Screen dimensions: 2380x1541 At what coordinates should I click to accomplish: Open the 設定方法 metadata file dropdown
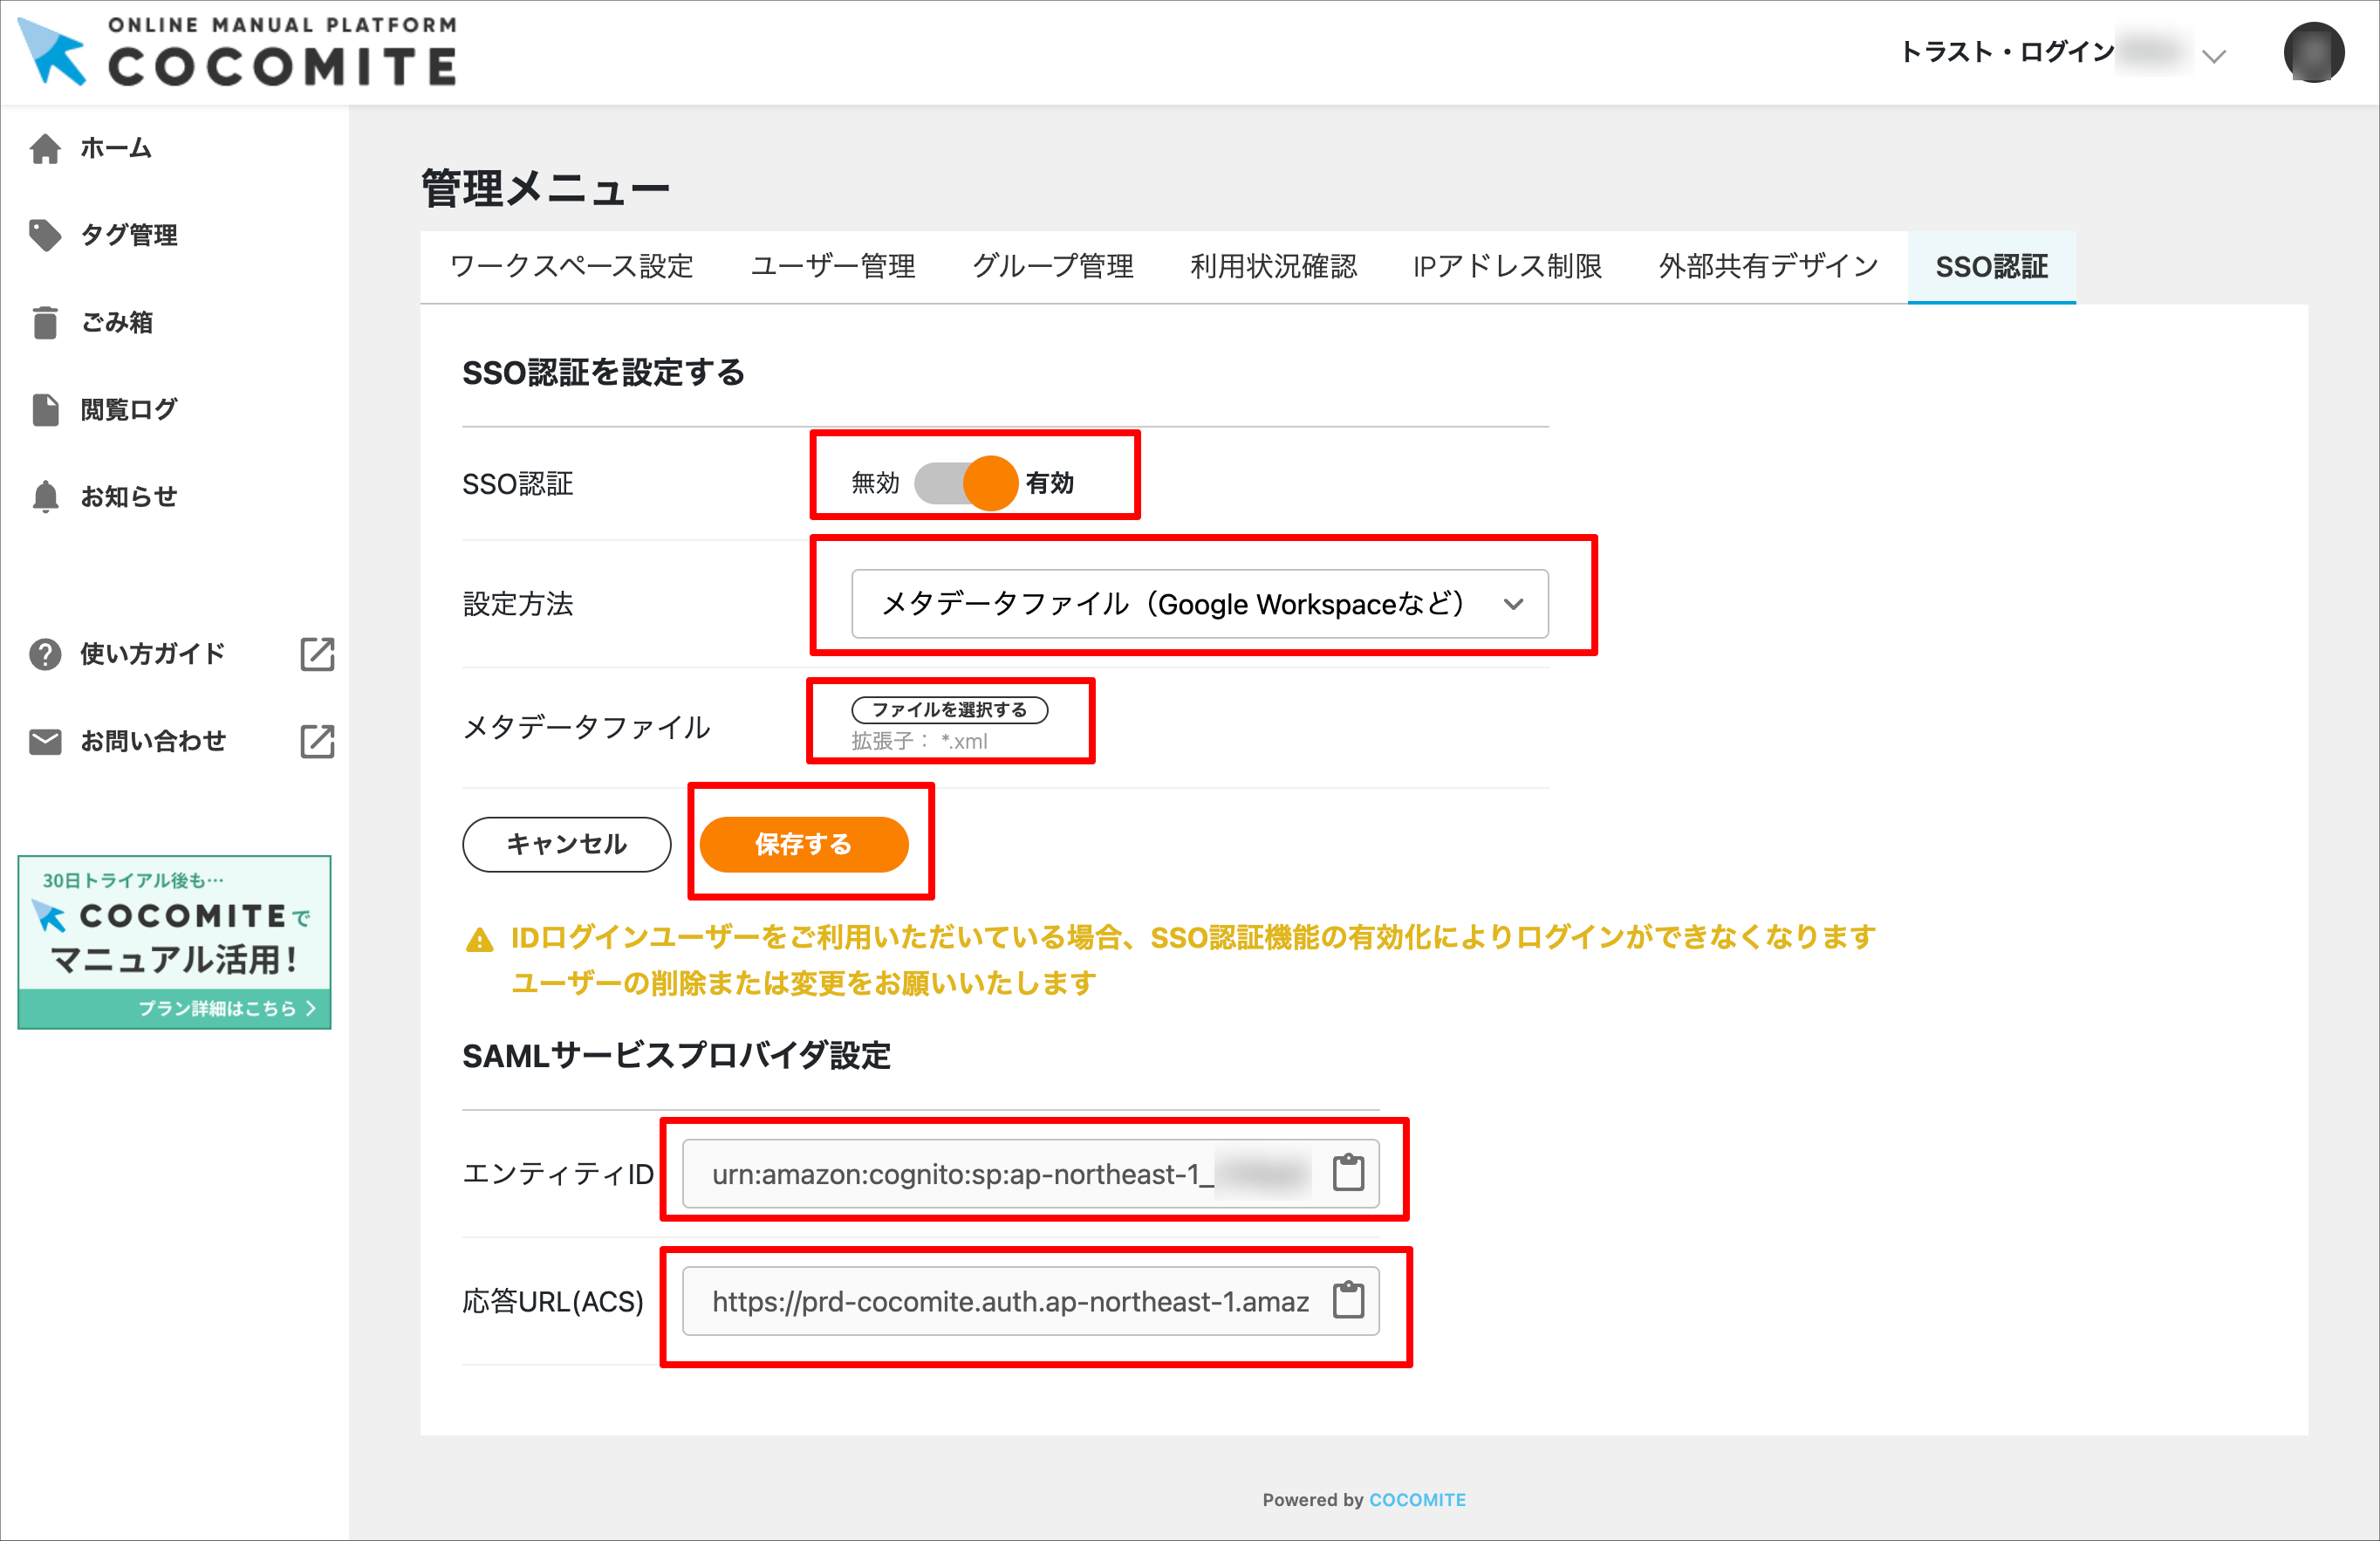pos(1200,604)
